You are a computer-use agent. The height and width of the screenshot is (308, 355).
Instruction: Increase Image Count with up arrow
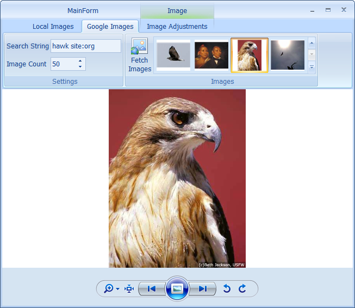80,61
